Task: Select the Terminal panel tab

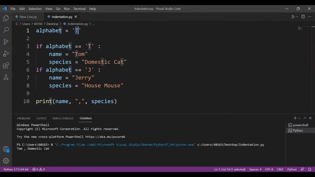Action: 86,118
